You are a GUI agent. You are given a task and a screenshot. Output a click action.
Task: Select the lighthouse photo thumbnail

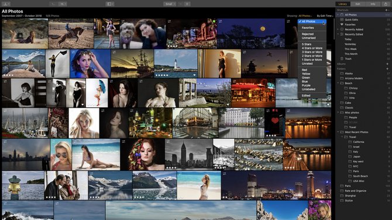pyautogui.click(x=176, y=64)
